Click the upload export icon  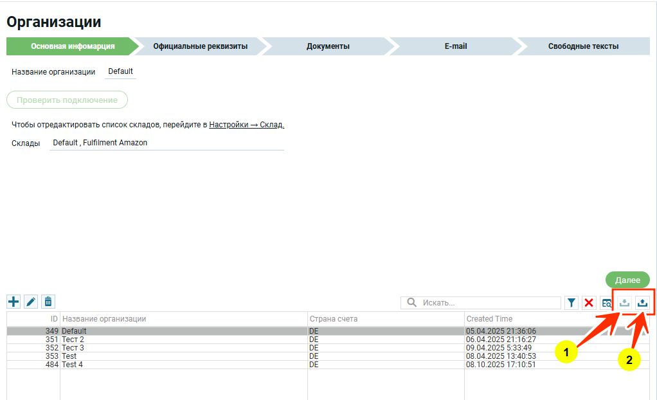tap(642, 303)
